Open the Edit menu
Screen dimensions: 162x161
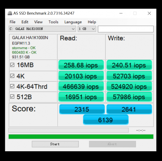(x=25, y=22)
